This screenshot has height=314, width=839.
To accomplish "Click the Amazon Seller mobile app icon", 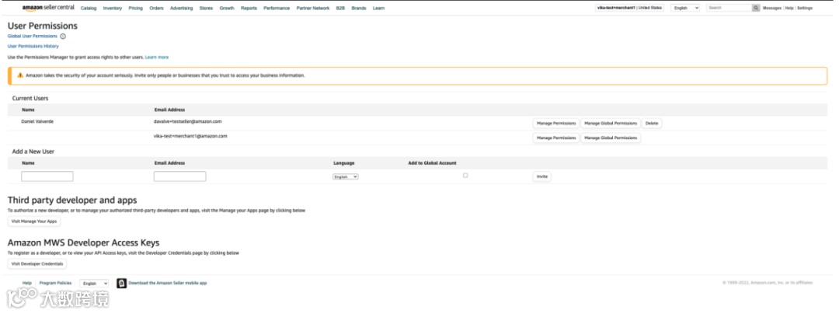I will pos(121,283).
